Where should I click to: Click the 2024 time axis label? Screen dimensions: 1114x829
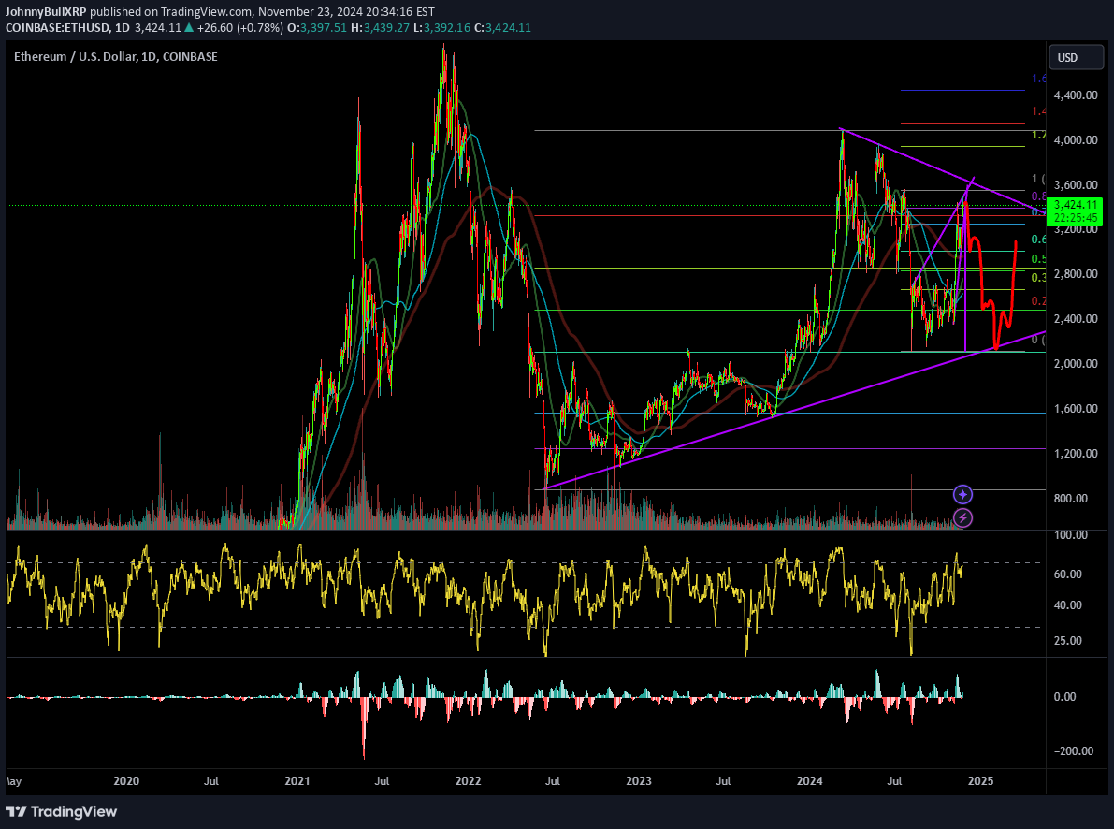pyautogui.click(x=810, y=780)
